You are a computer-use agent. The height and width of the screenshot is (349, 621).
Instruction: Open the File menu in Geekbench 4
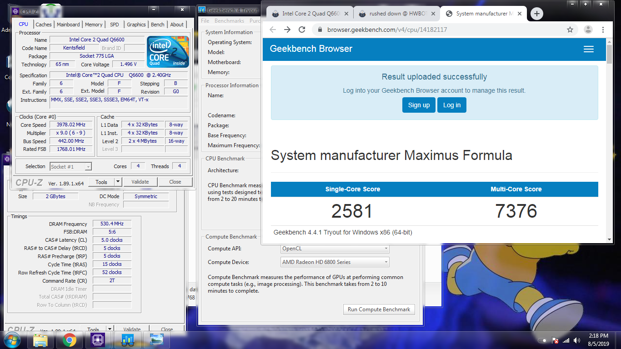[x=205, y=21]
